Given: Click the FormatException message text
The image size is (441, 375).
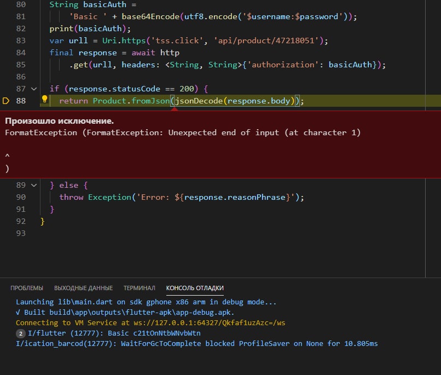Looking at the screenshot, I should pos(183,132).
